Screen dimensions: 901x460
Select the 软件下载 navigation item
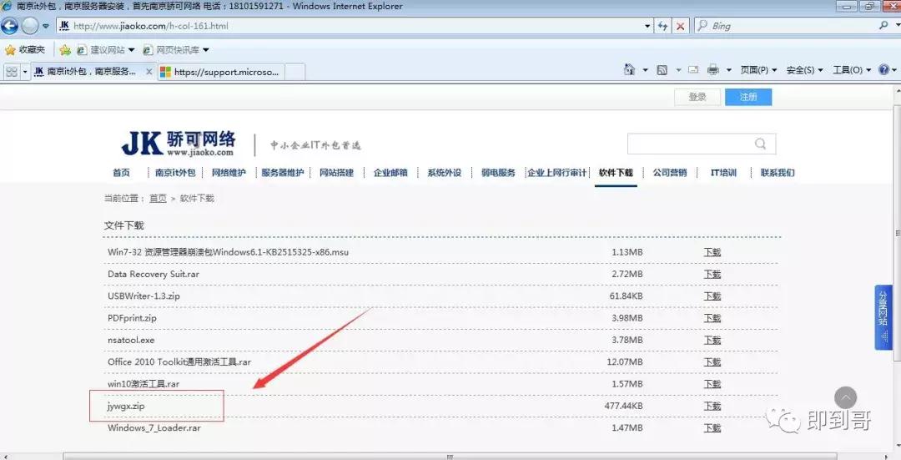point(616,173)
